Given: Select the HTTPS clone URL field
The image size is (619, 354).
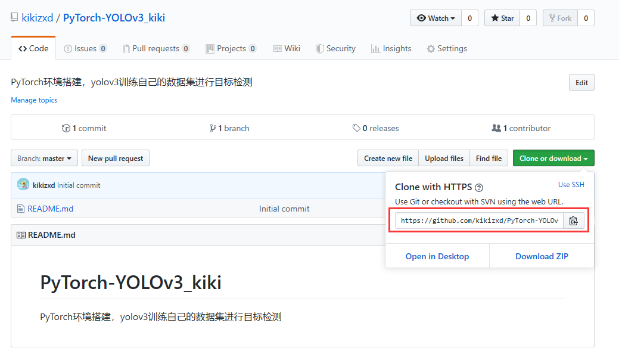Looking at the screenshot, I should (x=479, y=221).
